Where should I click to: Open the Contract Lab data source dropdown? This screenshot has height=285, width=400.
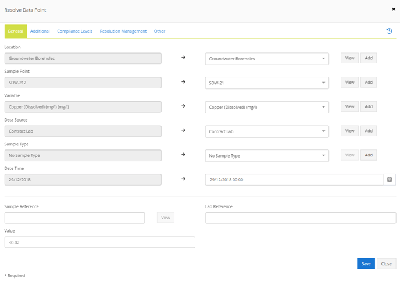point(267,131)
